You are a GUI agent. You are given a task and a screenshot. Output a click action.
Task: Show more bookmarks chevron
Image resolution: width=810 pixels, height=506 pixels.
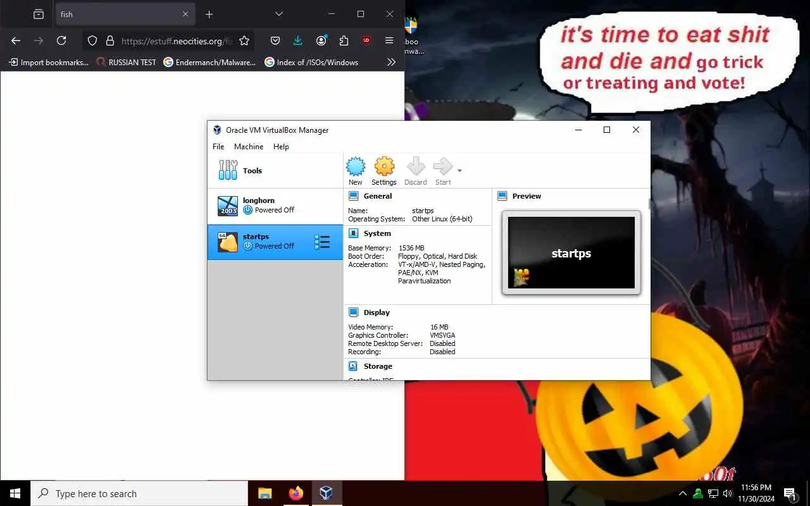point(391,62)
